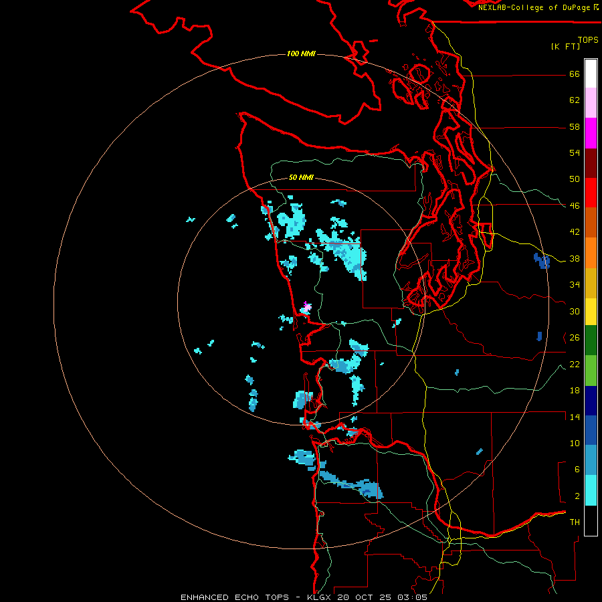602x602 pixels.
Task: Click the '18' legend value
Action: [x=575, y=391]
